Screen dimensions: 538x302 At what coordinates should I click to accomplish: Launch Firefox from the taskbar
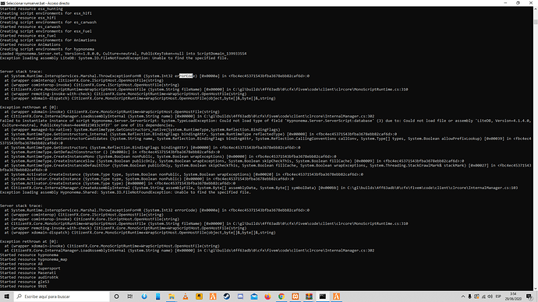click(267, 297)
